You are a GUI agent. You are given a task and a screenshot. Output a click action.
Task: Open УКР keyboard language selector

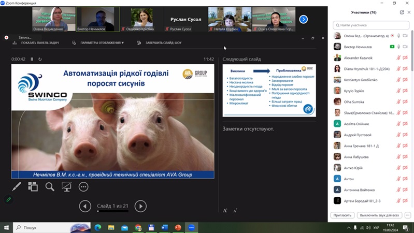pyautogui.click(x=376, y=227)
